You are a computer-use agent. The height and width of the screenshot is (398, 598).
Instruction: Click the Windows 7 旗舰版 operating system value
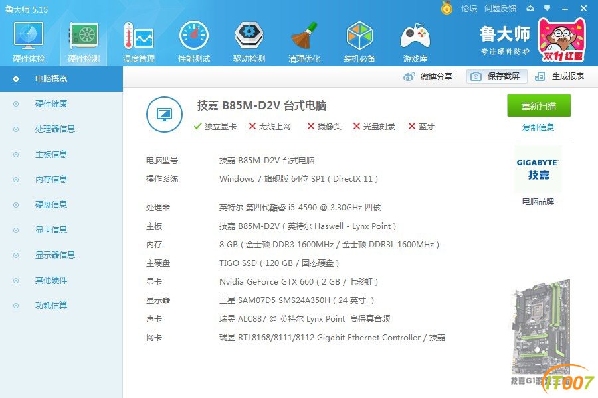(298, 179)
